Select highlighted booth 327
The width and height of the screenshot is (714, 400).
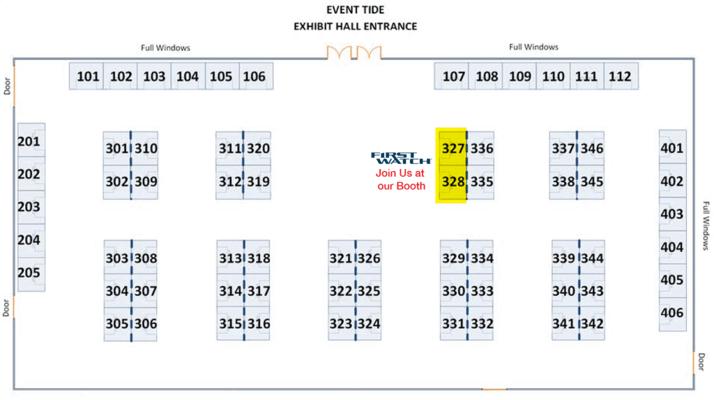click(453, 148)
